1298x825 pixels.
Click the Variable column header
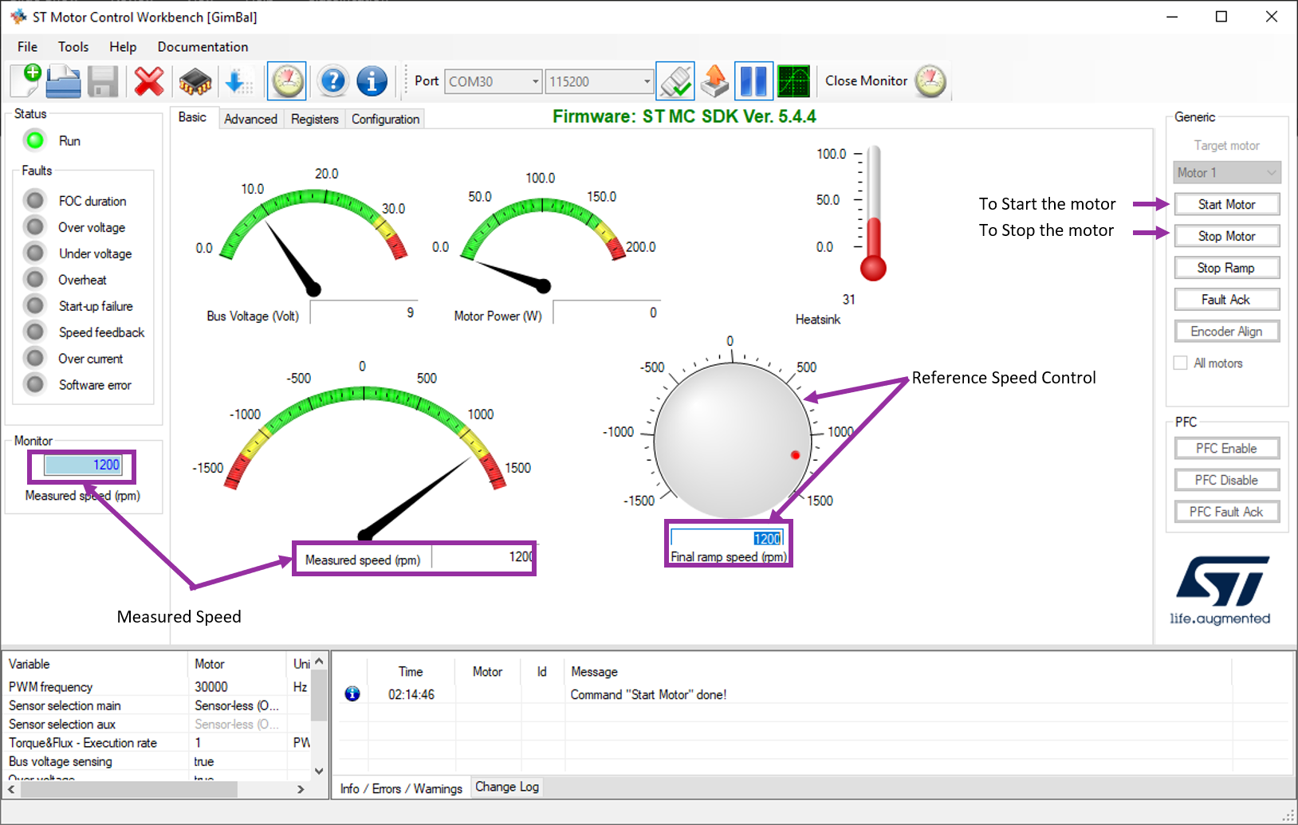[x=96, y=664]
